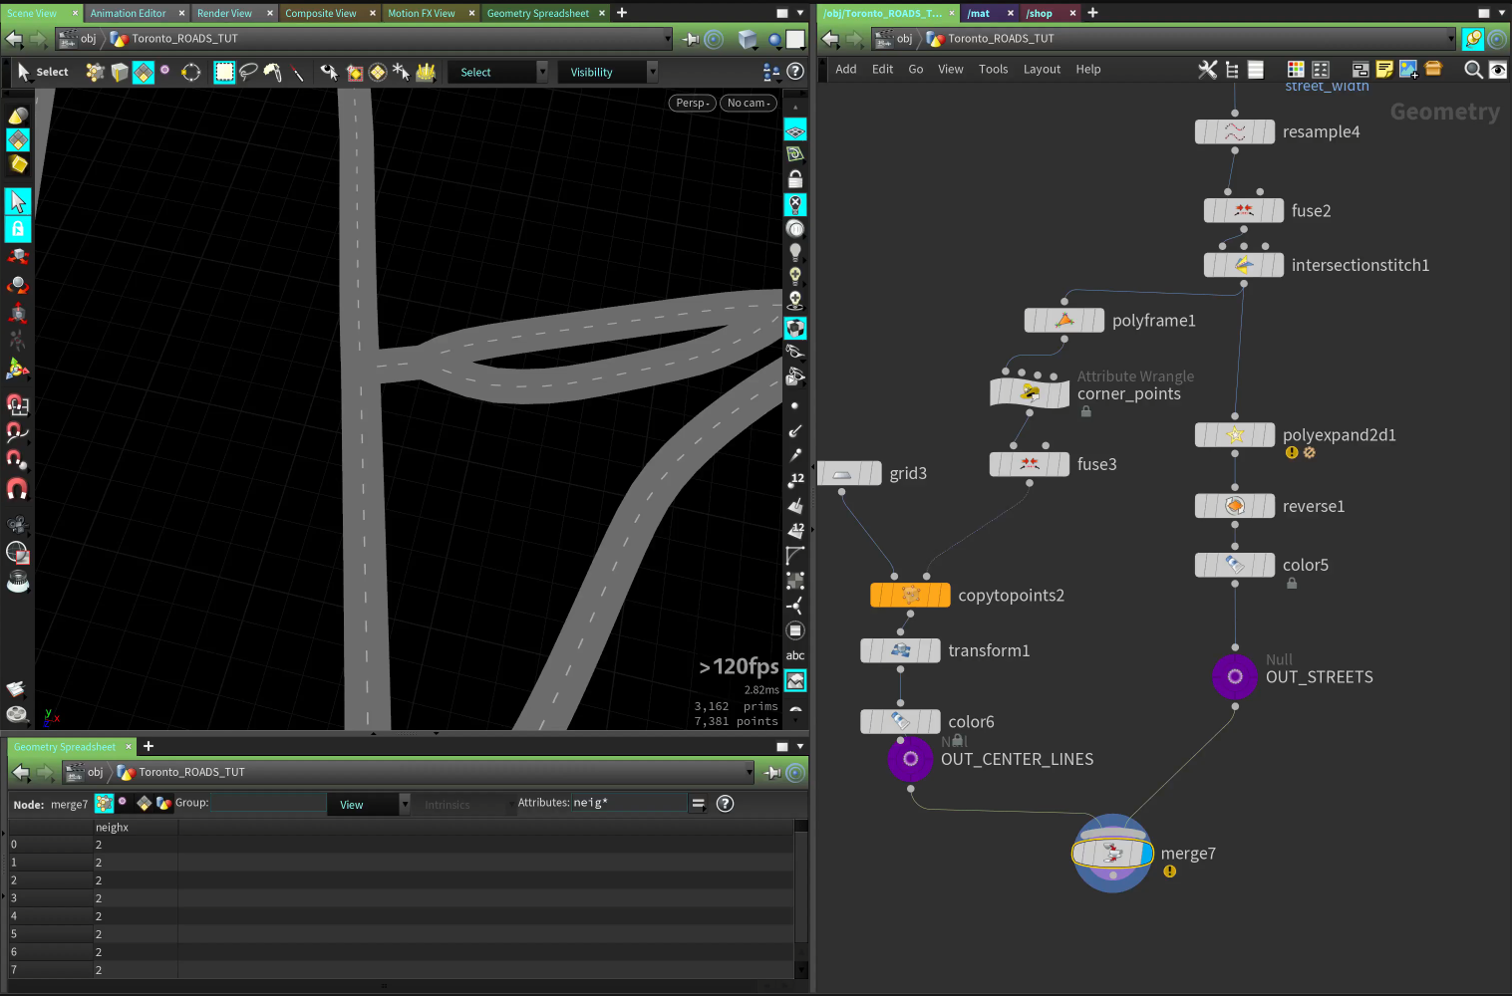
Task: Click the grid3 node
Action: click(849, 472)
